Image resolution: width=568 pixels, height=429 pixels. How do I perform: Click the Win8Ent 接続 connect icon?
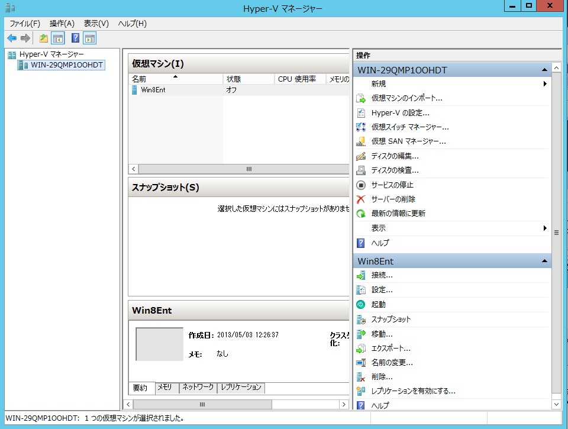tap(361, 275)
